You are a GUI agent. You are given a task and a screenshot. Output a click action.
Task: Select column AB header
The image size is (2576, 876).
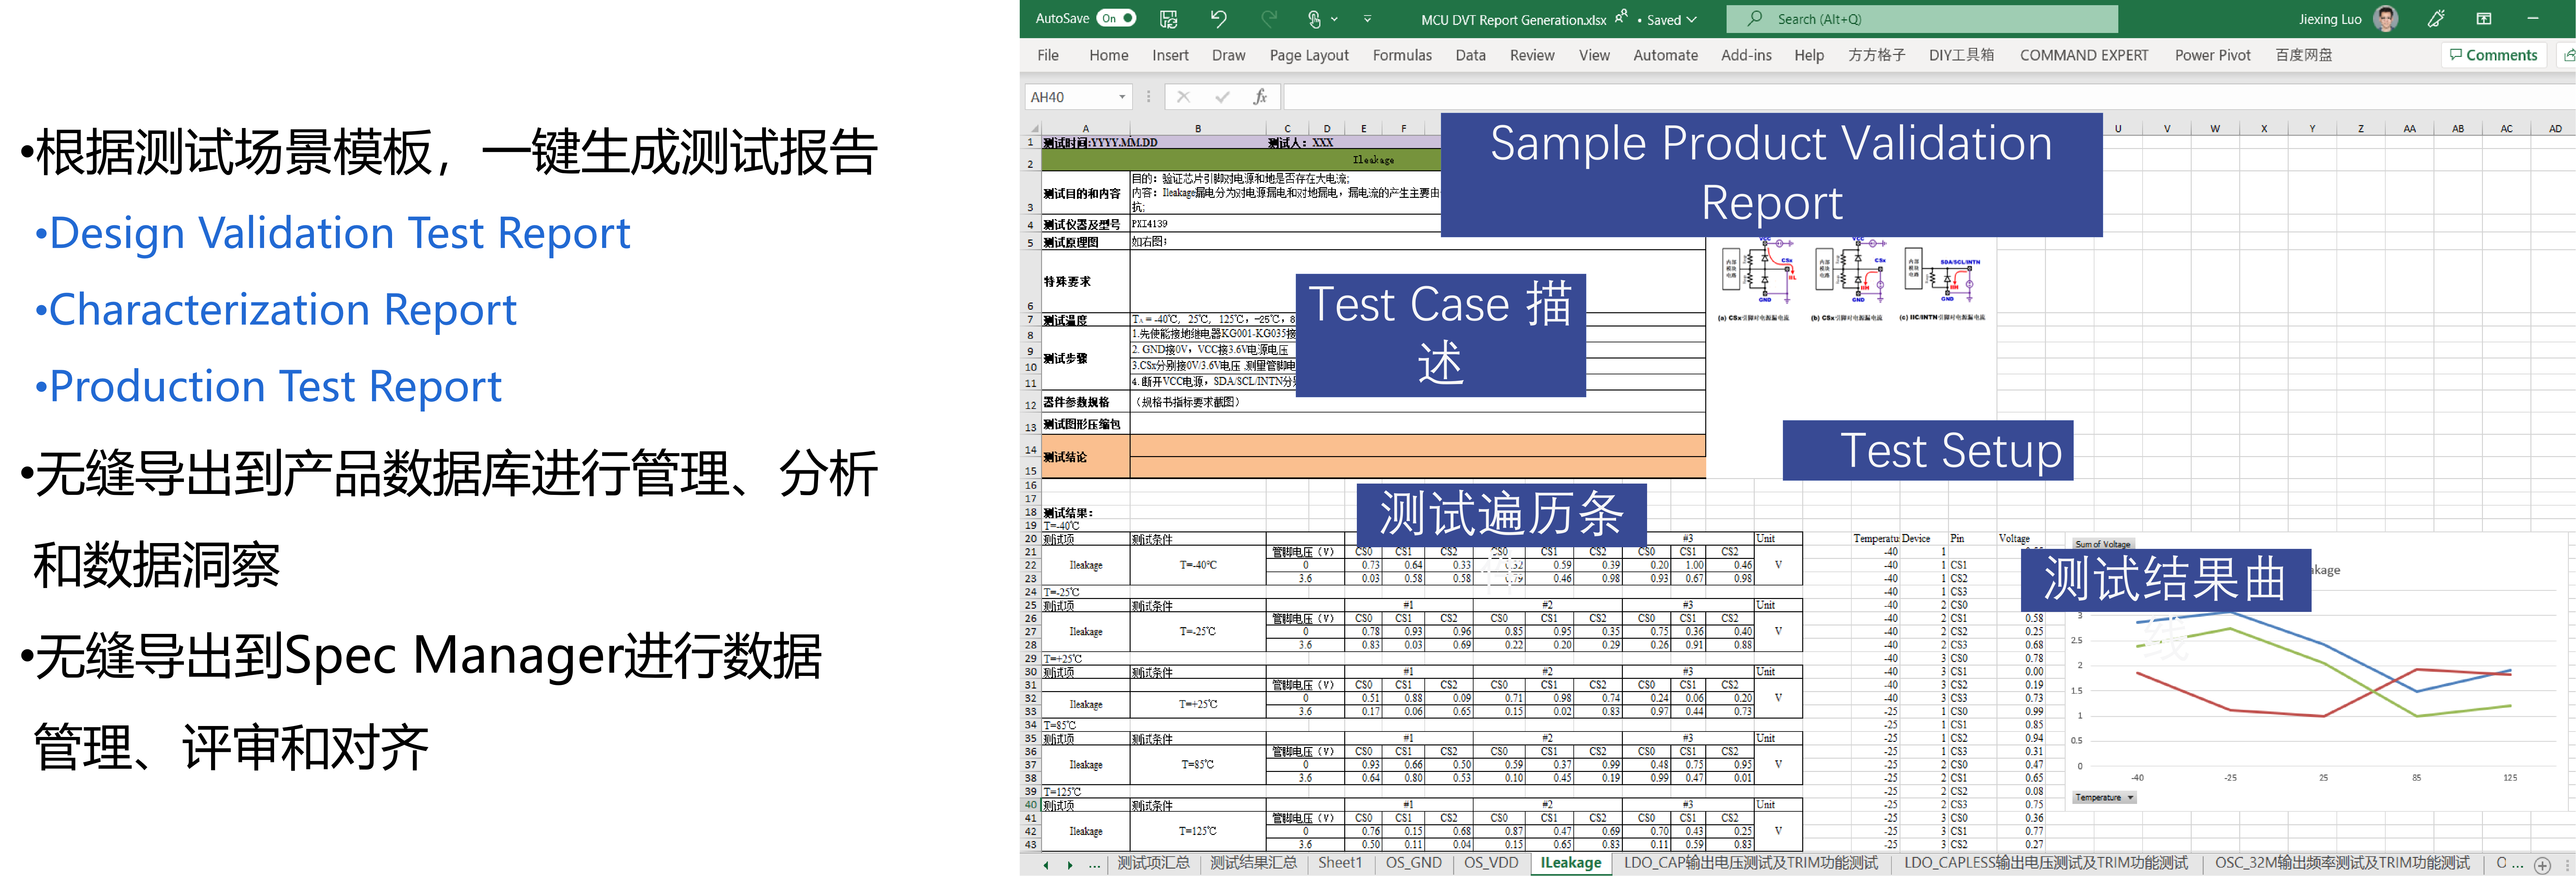point(2458,128)
